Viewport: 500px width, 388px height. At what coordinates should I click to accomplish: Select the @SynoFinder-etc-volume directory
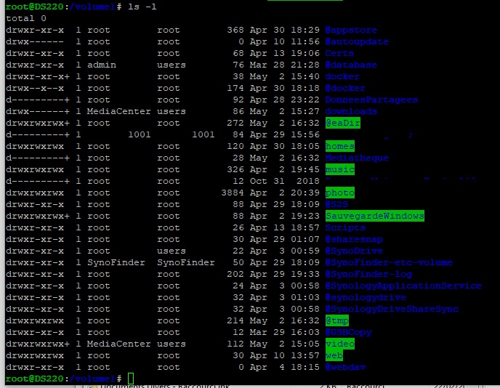click(389, 263)
